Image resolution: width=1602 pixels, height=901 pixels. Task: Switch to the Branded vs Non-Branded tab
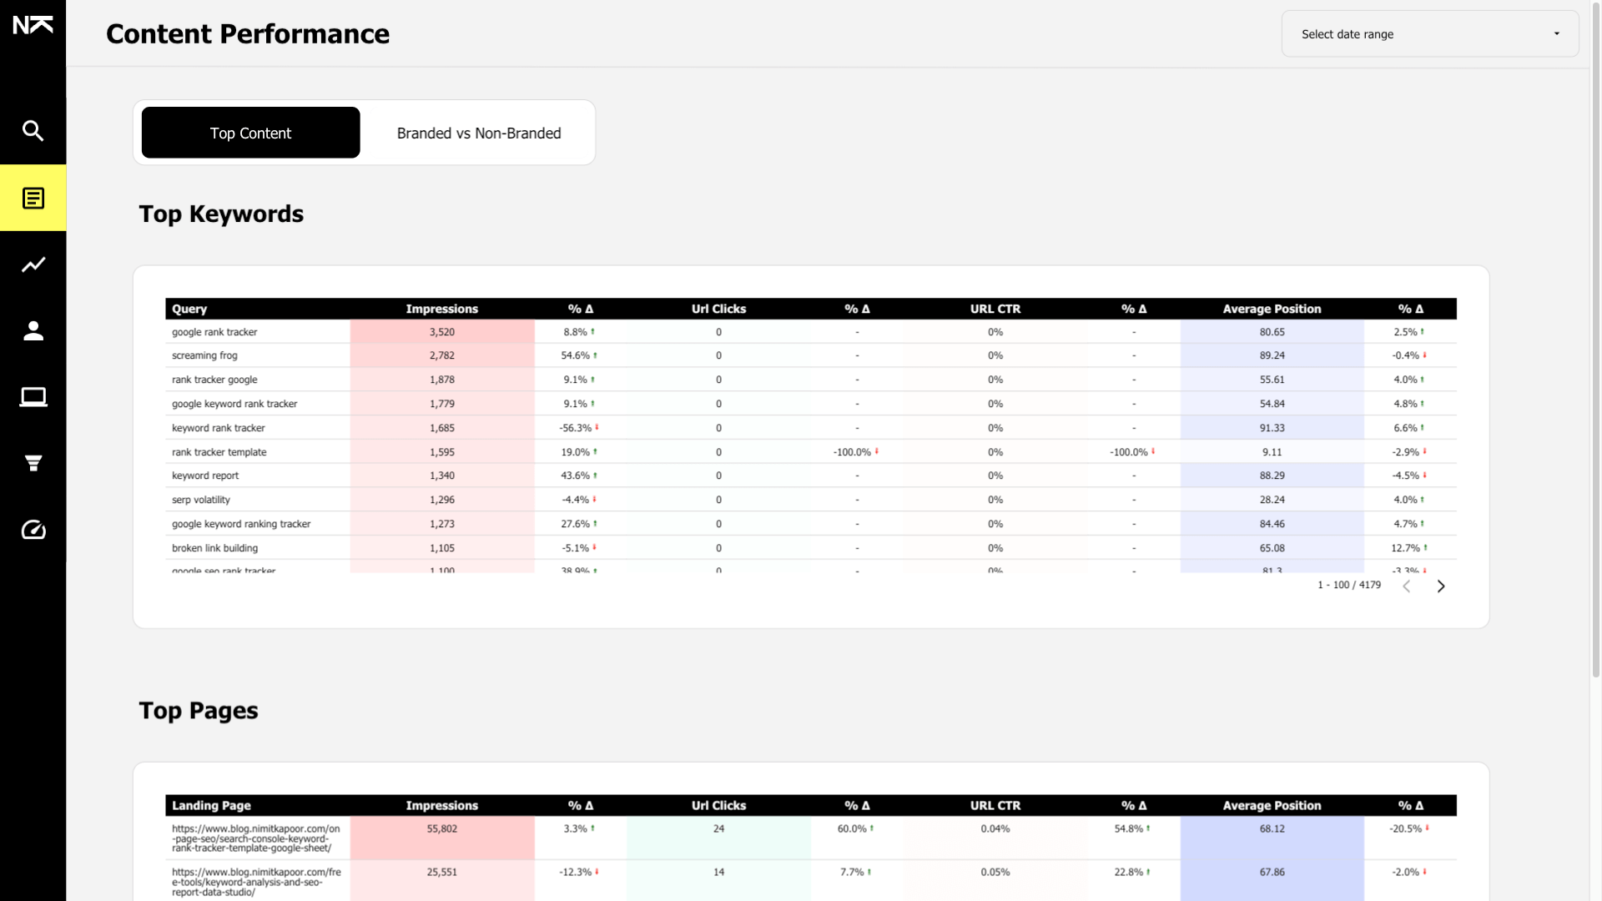(478, 133)
